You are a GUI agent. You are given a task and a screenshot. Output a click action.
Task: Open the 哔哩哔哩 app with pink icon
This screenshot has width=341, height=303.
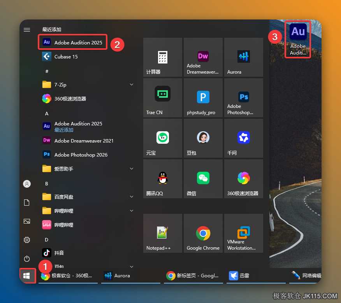point(87,225)
